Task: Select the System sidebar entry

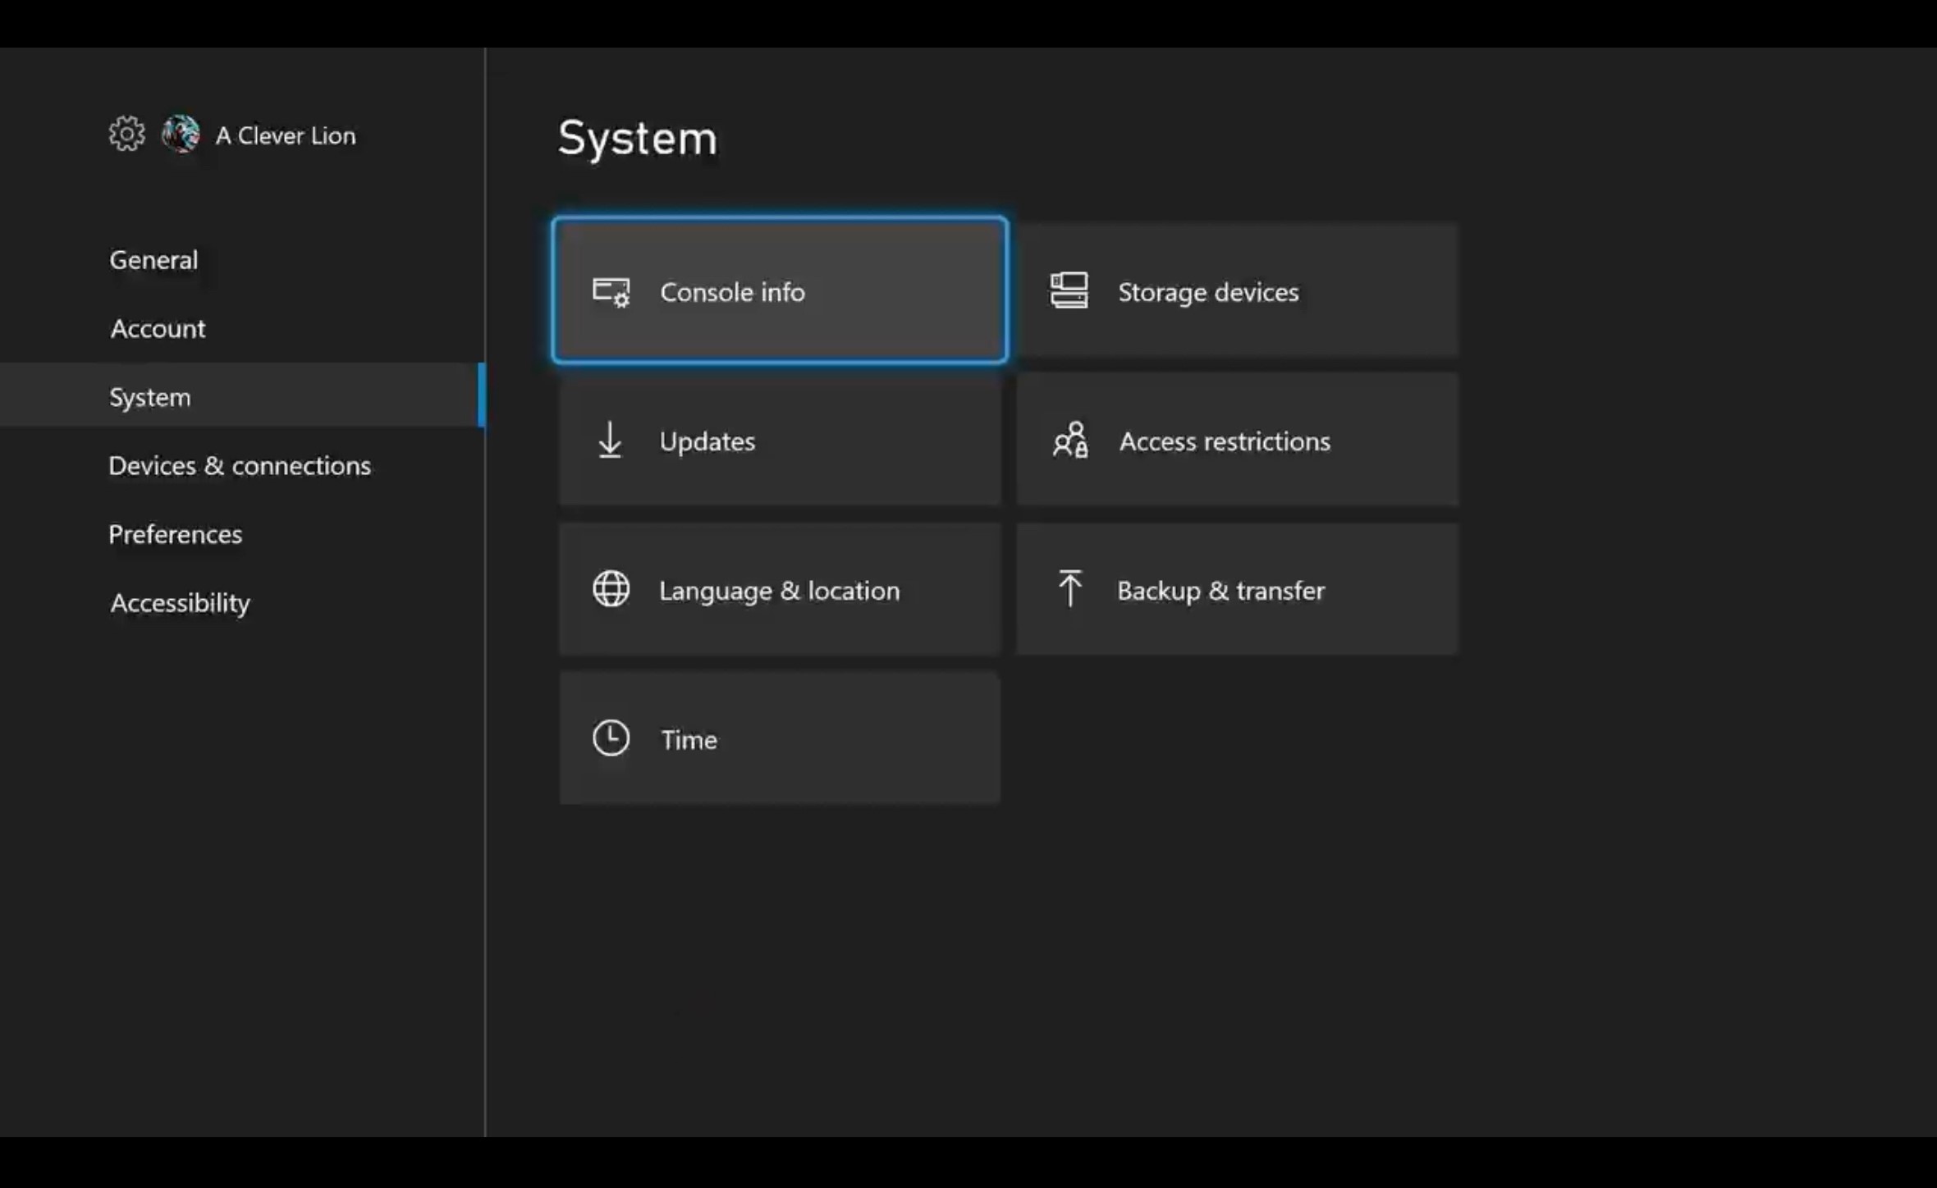Action: pos(149,396)
